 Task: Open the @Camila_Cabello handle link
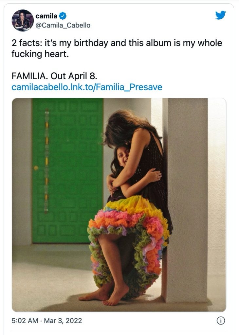tap(63, 25)
